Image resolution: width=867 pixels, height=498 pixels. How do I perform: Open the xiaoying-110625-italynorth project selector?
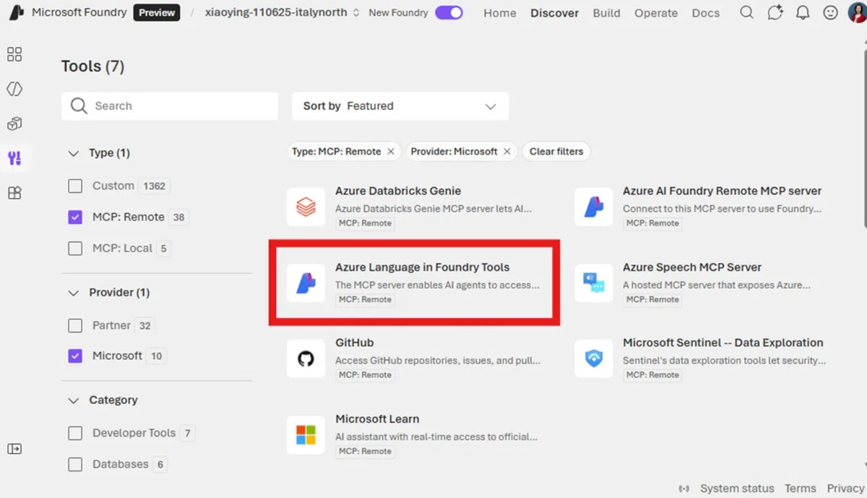coord(282,12)
